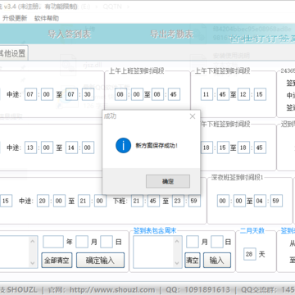The height and width of the screenshot is (295, 295).
Task: Open the 软件帮助 menu
Action: [47, 18]
